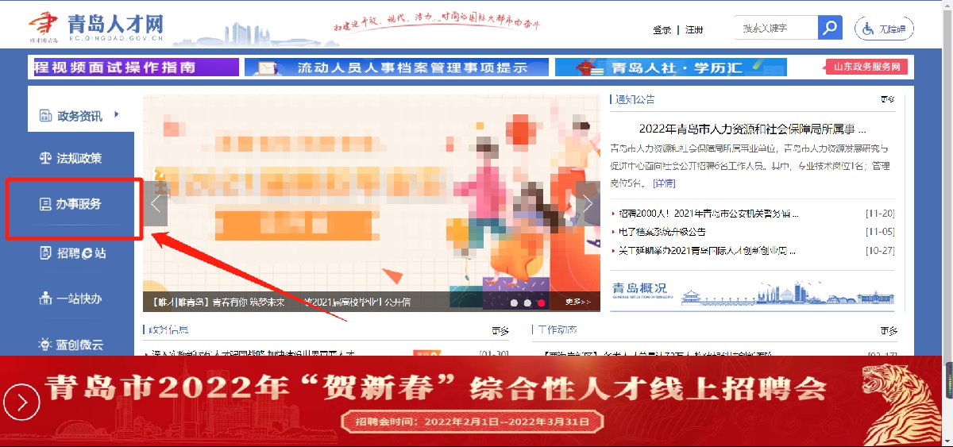The image size is (953, 447).
Task: Open 招聘e站 in the sidebar
Action: coord(80,252)
